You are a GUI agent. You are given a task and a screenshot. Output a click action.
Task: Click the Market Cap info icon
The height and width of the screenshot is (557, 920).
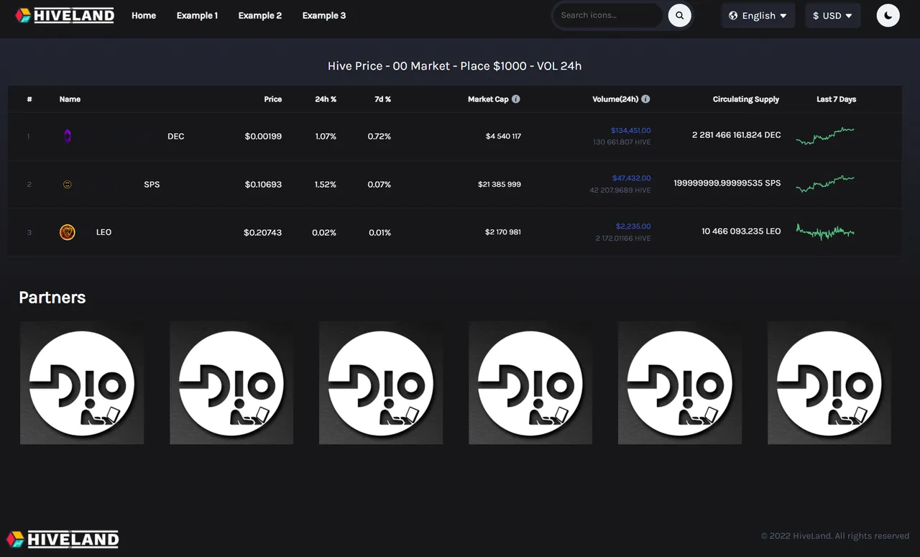click(516, 99)
